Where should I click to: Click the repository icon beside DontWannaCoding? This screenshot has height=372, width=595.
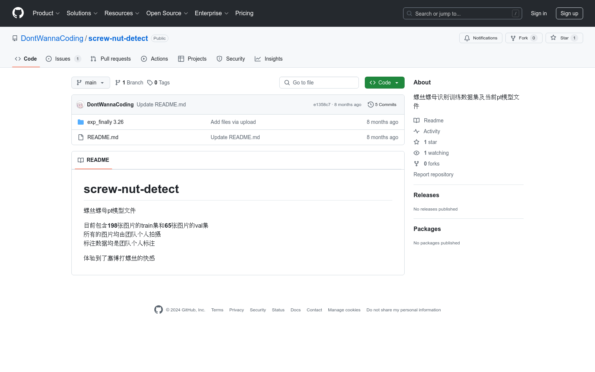coord(15,38)
